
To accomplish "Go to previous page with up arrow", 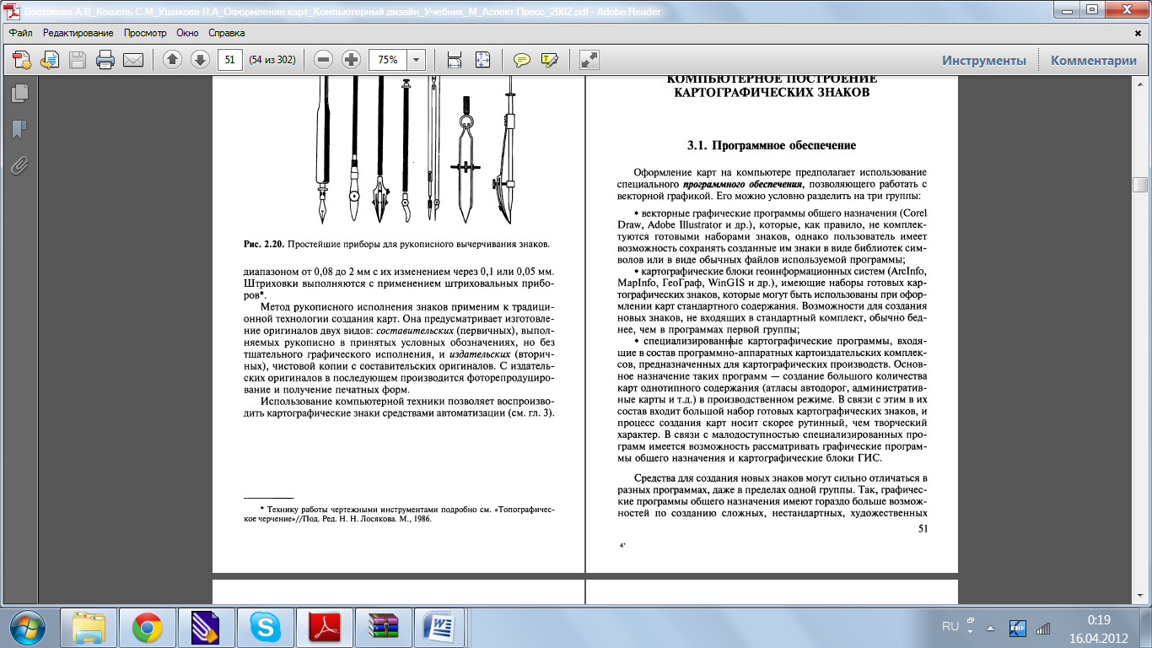I will (x=172, y=60).
